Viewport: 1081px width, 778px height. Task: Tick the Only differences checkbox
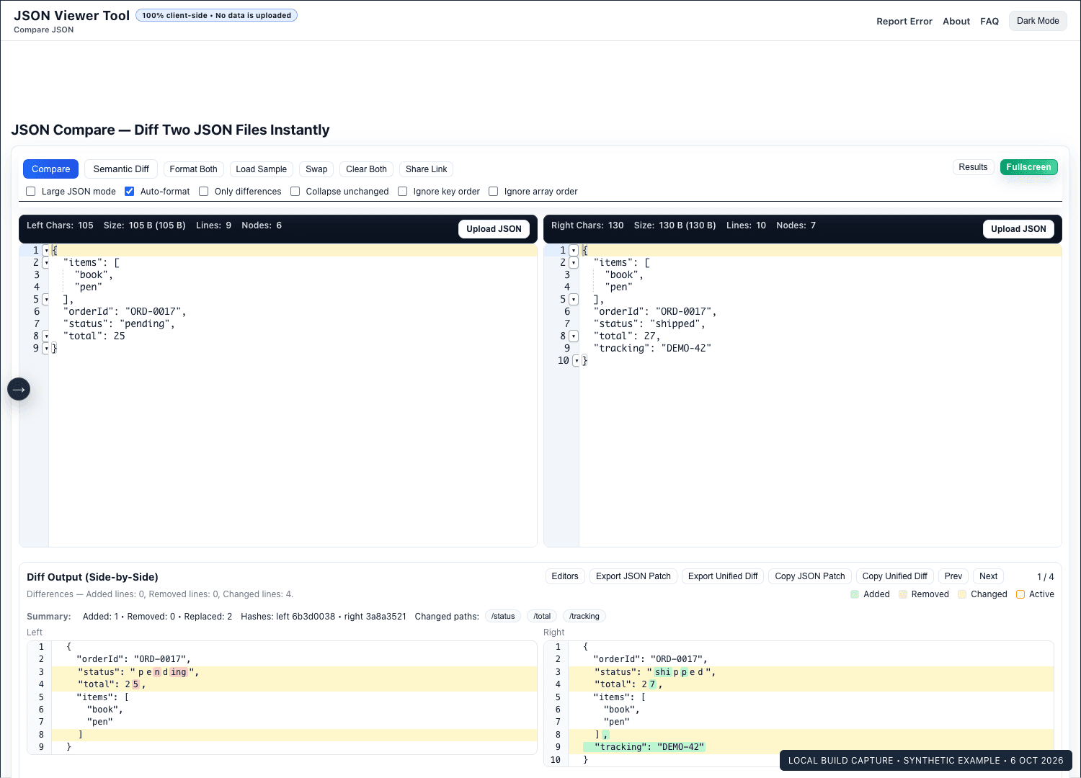pyautogui.click(x=204, y=192)
